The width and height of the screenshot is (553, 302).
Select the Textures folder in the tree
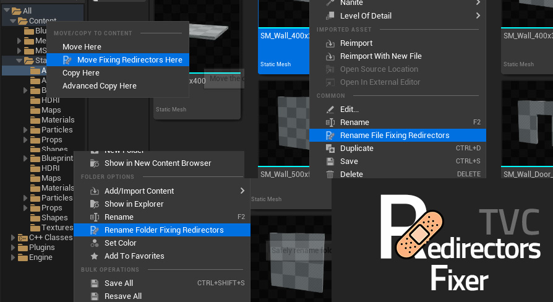pyautogui.click(x=57, y=228)
